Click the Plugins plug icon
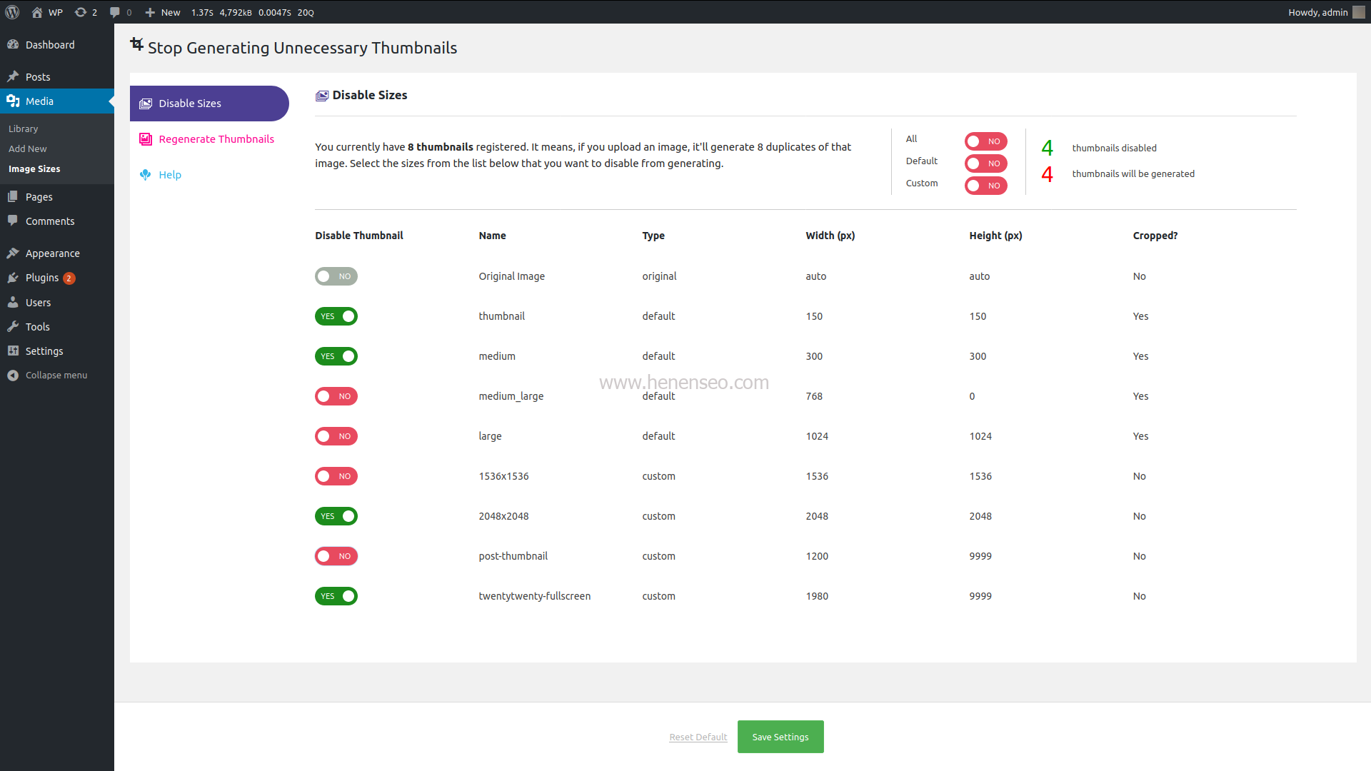1371x771 pixels. (13, 278)
